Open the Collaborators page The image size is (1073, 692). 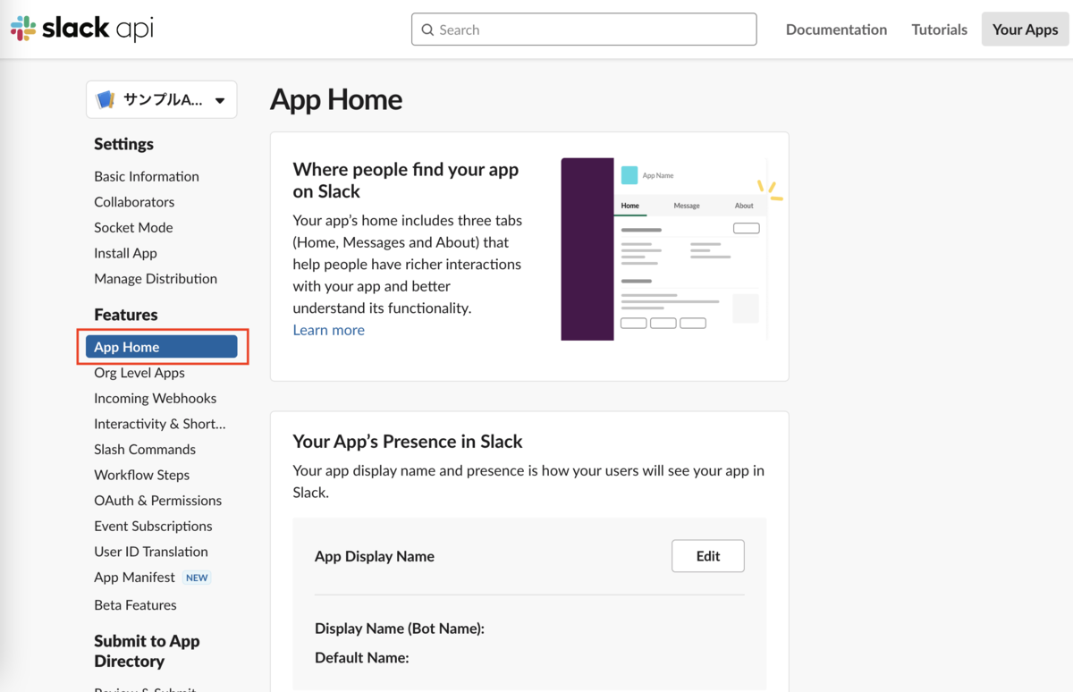tap(134, 202)
